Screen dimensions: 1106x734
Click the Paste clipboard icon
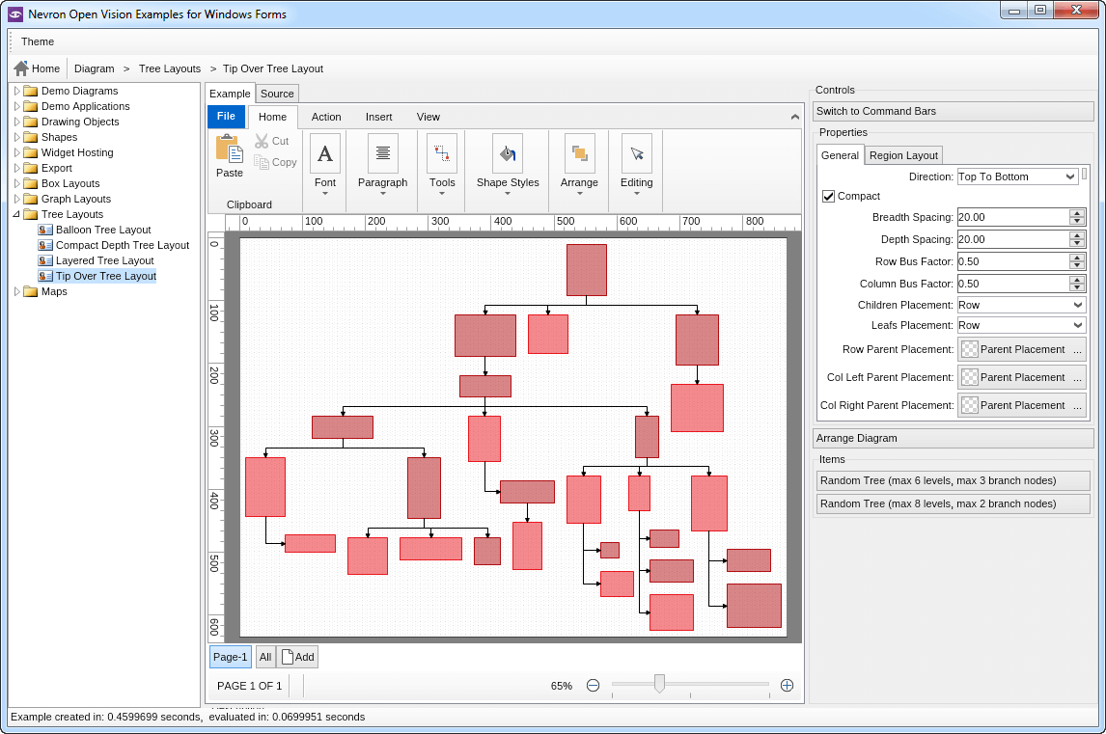229,150
